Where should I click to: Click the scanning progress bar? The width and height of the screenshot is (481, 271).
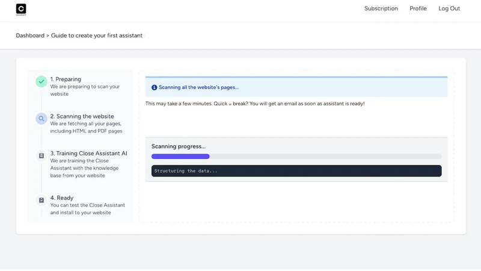(296, 157)
